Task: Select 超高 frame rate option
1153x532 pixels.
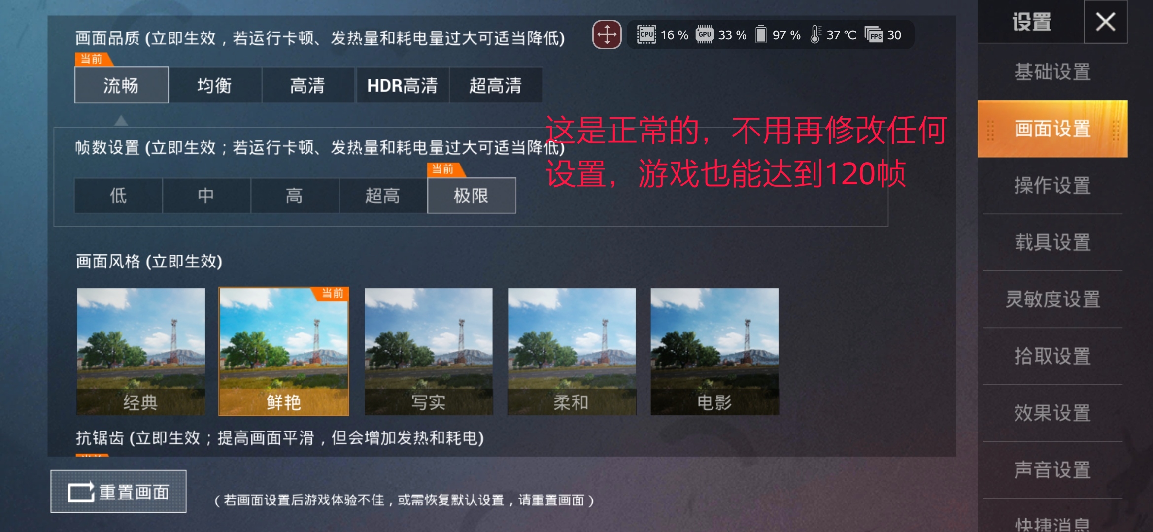Action: point(382,196)
